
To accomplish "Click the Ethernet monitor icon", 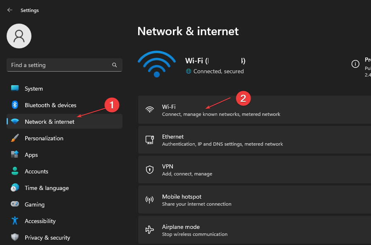I will (150, 140).
